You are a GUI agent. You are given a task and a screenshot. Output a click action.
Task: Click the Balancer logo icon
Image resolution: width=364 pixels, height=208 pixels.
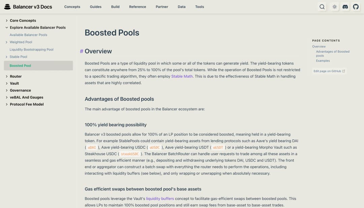[x=7, y=7]
